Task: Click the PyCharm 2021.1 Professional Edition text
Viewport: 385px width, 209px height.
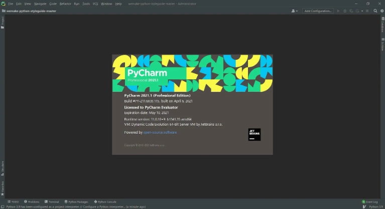Action: click(157, 95)
